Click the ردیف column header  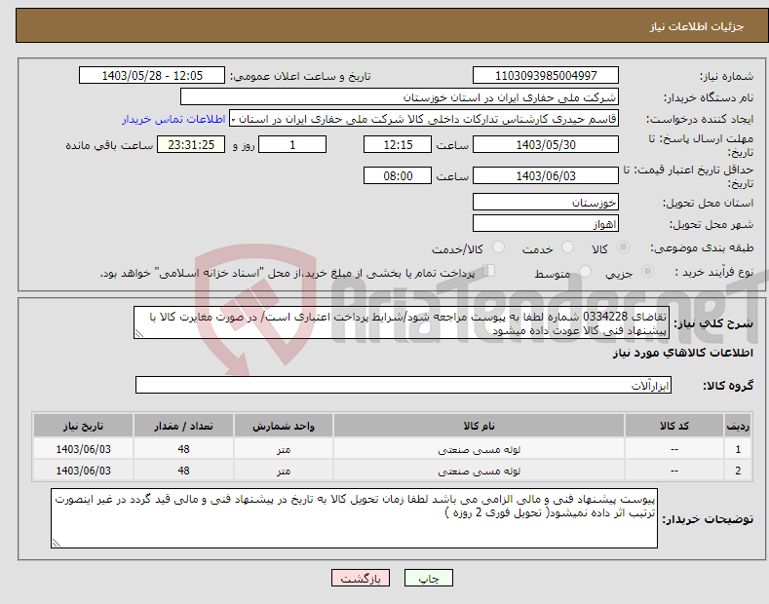pos(738,426)
